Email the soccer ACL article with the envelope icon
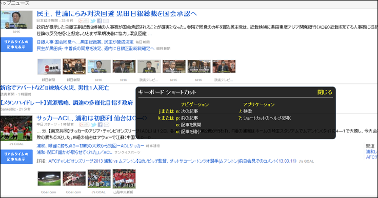This screenshot has width=378, height=198. 107,125
